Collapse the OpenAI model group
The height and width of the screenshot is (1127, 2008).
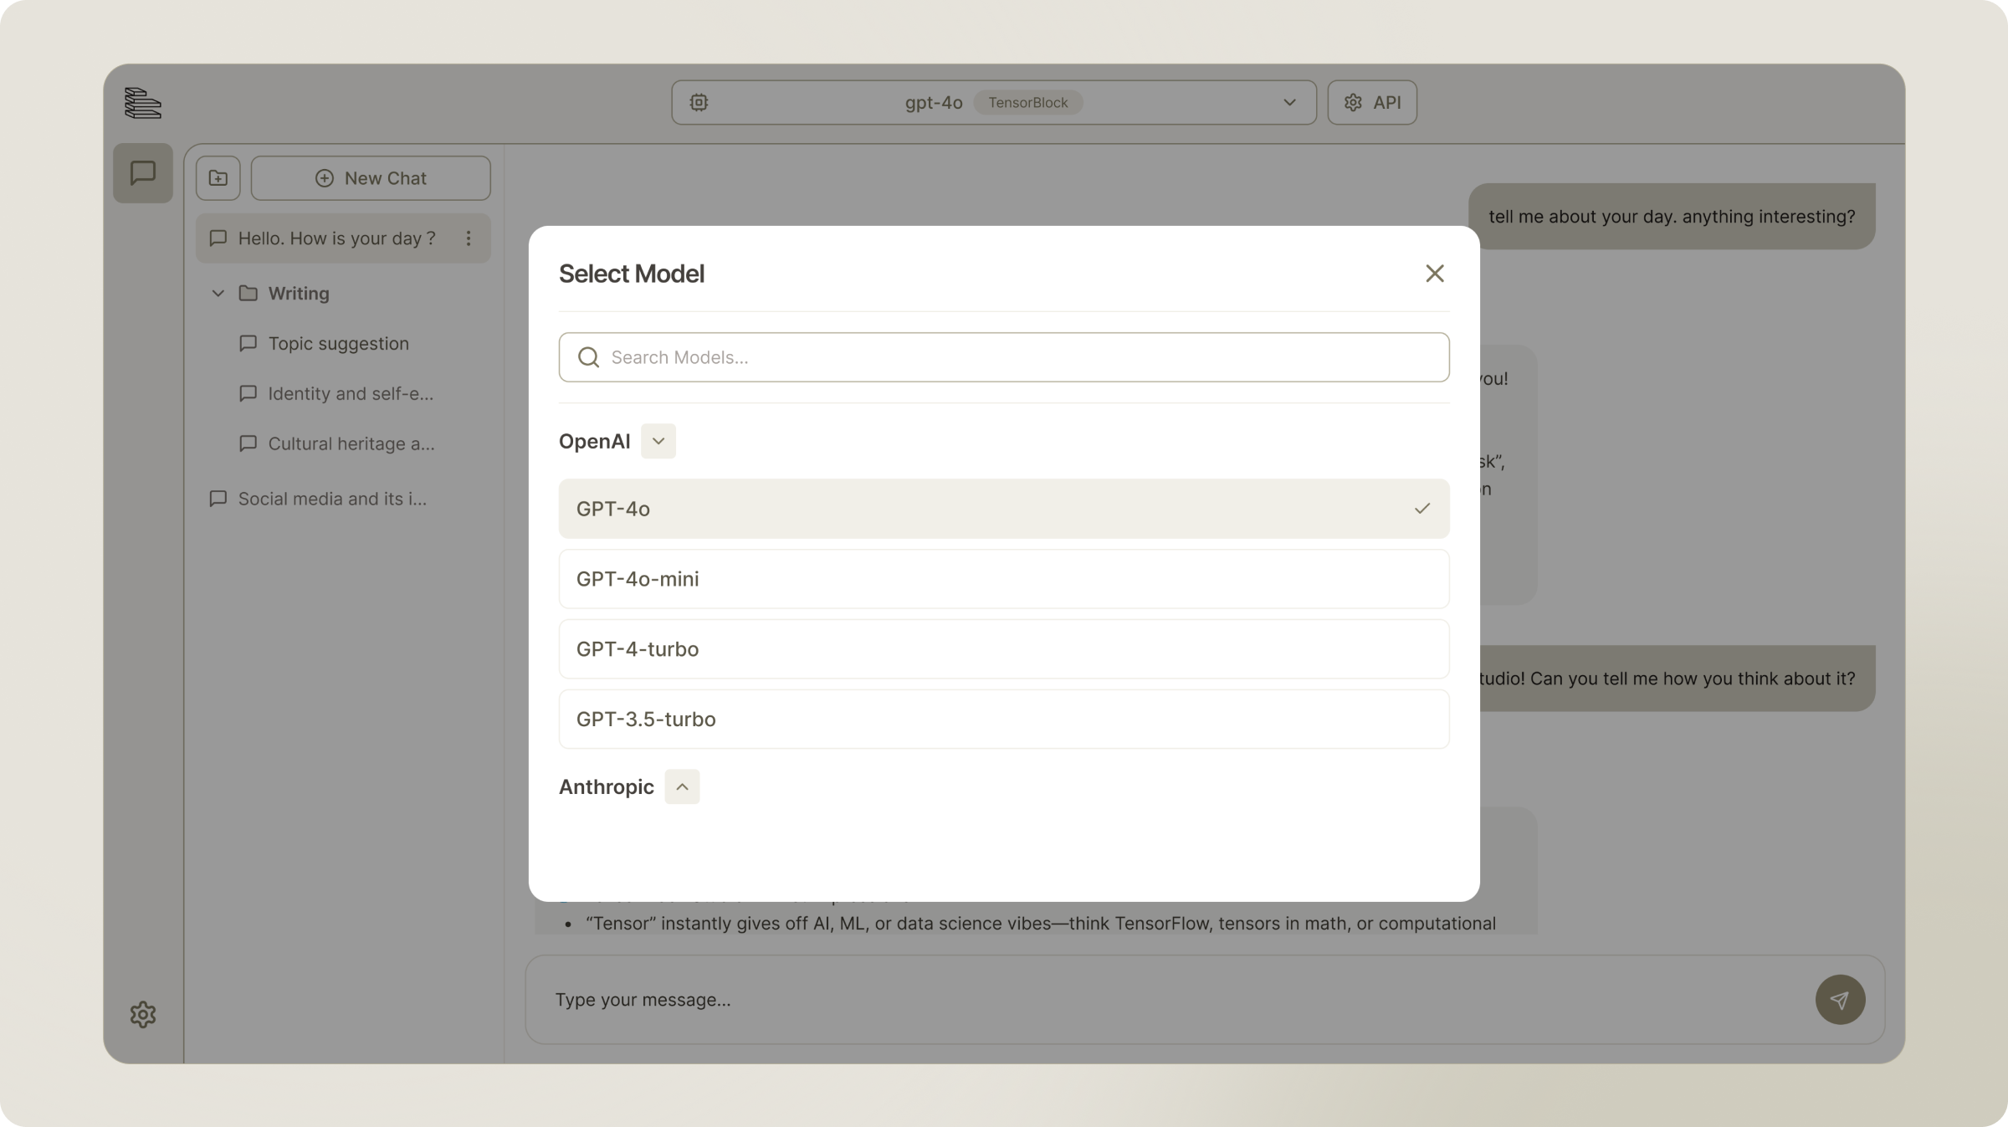(658, 441)
